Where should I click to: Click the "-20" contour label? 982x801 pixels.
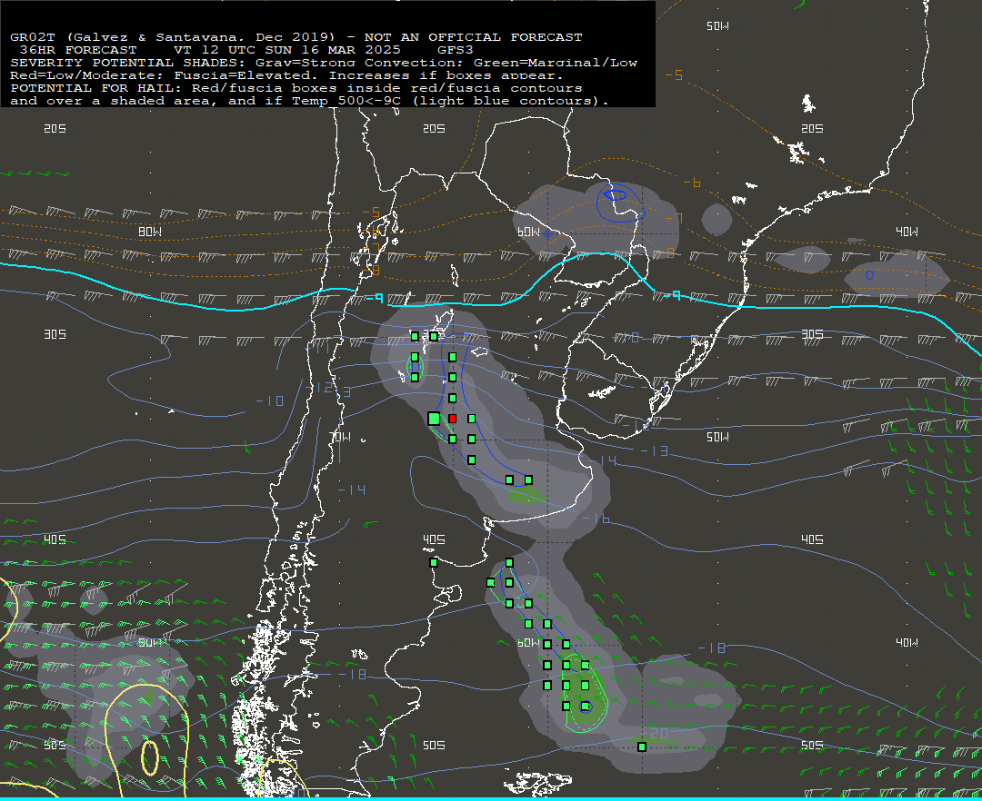click(655, 733)
